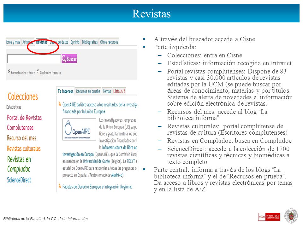Select Cualquier formato radio button
303x227 pixels.
click(38, 72)
